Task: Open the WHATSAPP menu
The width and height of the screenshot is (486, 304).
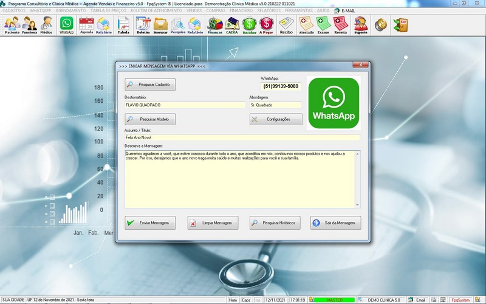Action: tap(40, 10)
